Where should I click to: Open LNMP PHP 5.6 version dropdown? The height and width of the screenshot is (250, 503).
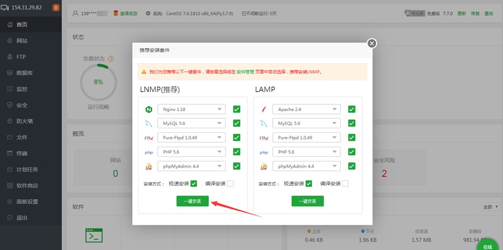point(192,152)
